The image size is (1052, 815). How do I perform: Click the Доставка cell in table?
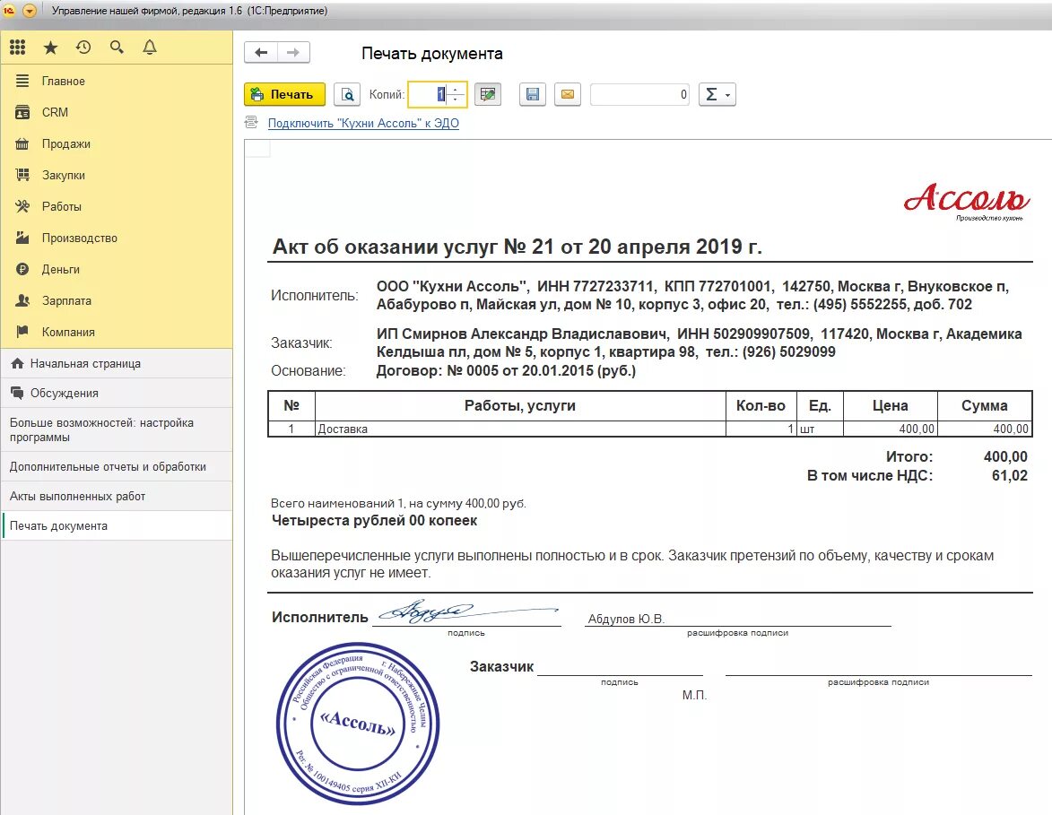click(520, 429)
